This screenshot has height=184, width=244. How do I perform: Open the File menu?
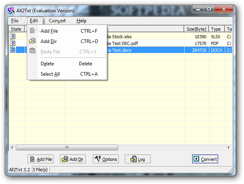tap(15, 21)
